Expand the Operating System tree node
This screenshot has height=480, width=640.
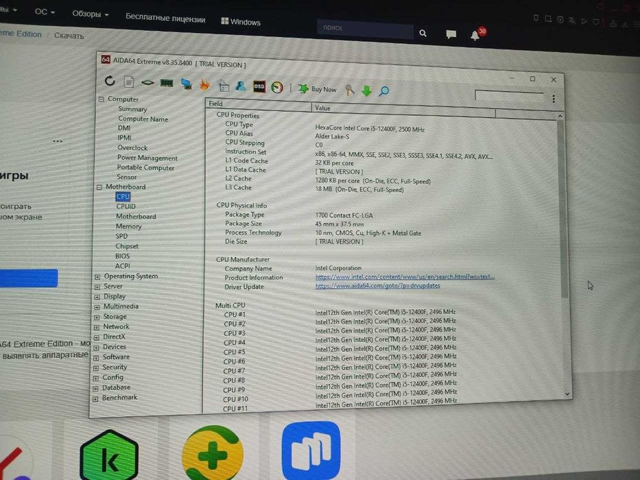(97, 277)
